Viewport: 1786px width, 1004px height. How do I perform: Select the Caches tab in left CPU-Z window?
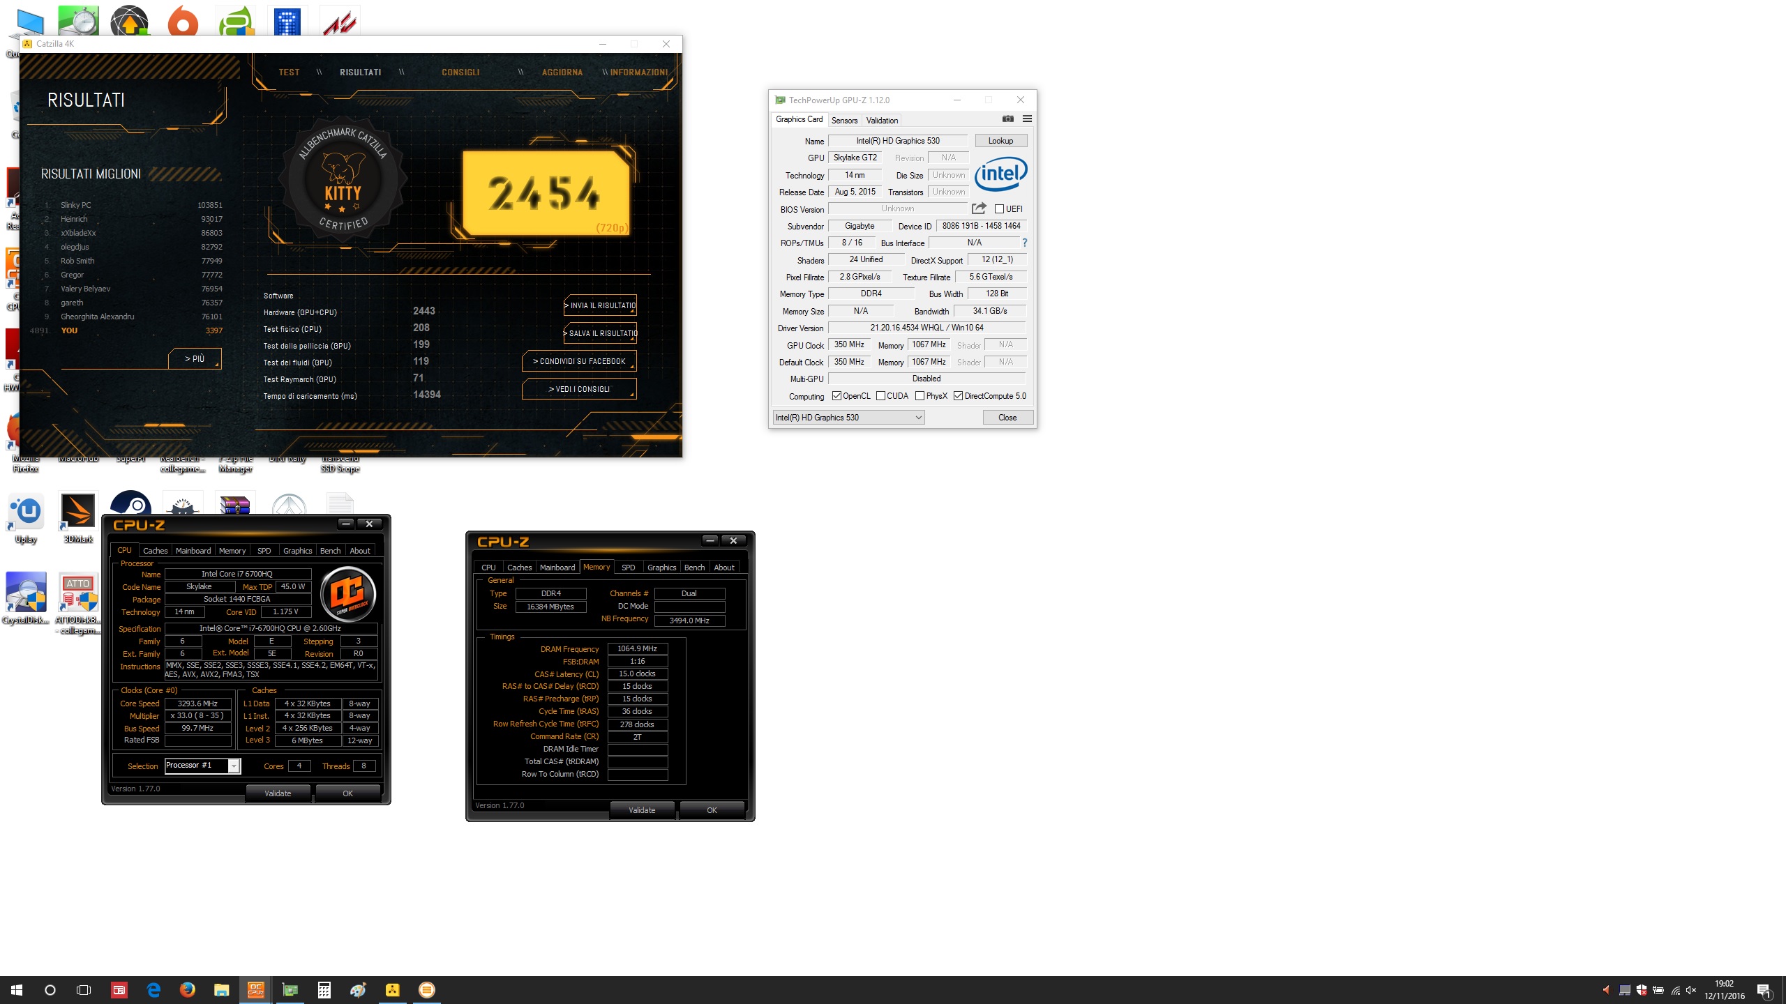155,551
